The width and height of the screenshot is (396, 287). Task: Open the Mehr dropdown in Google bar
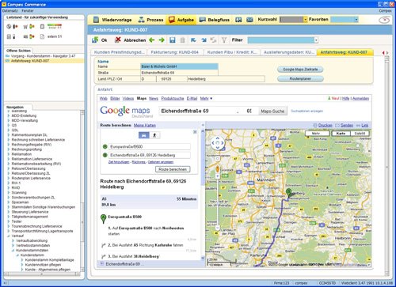(x=206, y=98)
